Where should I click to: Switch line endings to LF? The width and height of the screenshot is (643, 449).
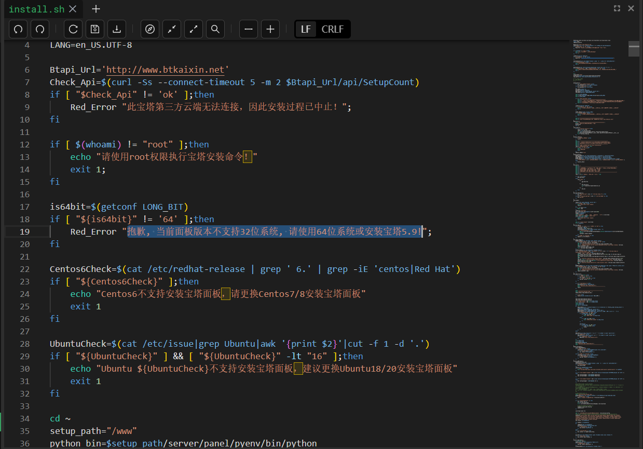[x=306, y=30]
